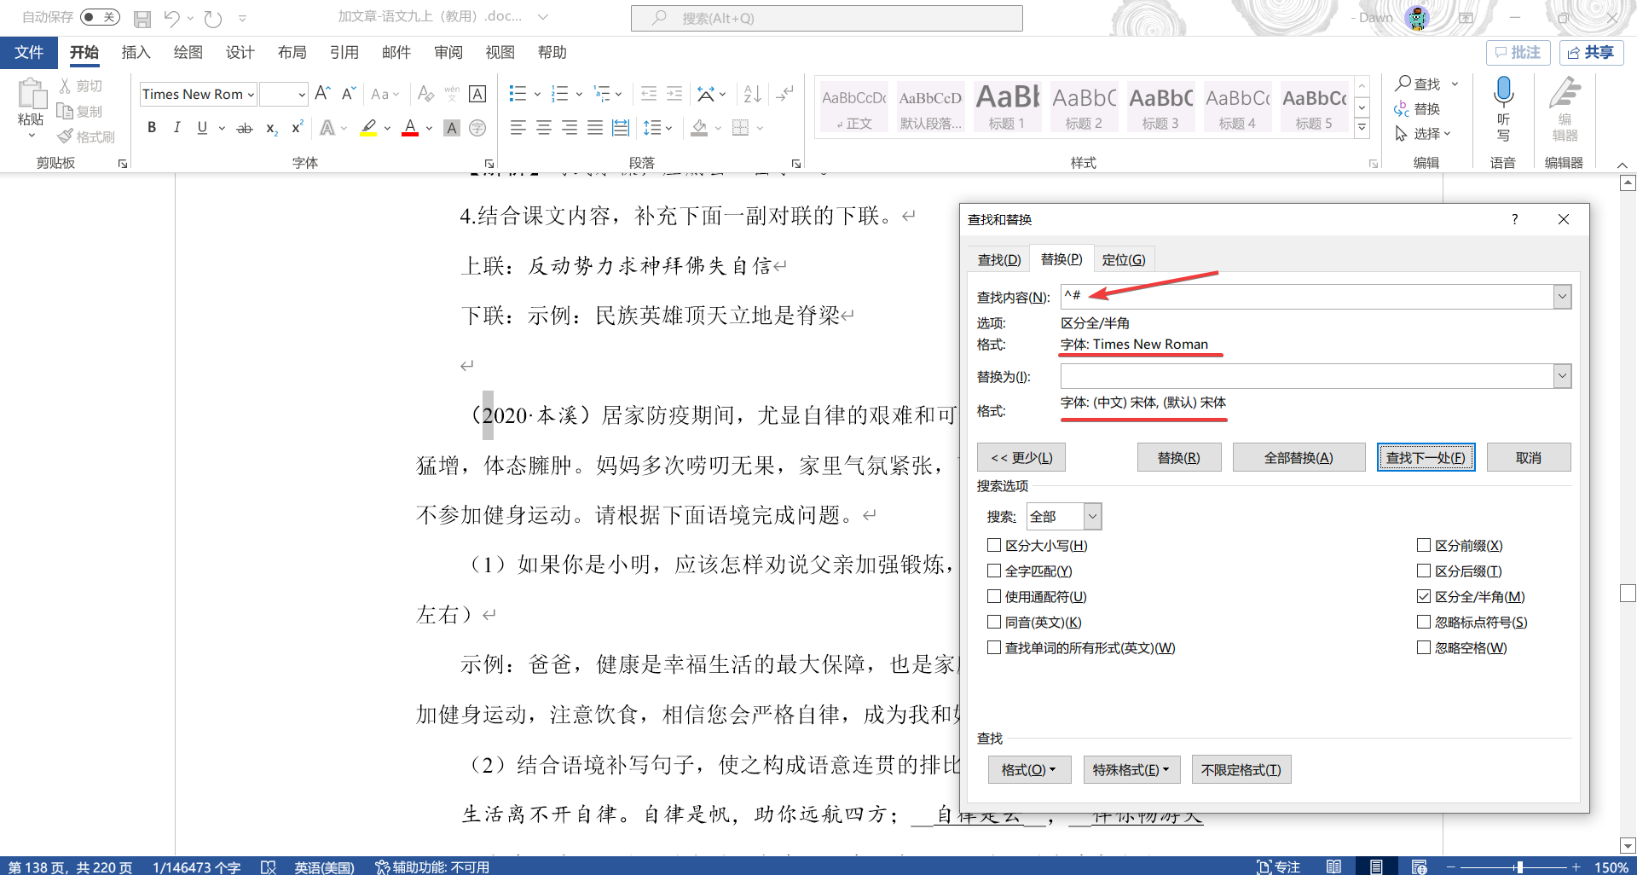Check 全字匹配 option
This screenshot has height=875, width=1637.
(x=994, y=571)
